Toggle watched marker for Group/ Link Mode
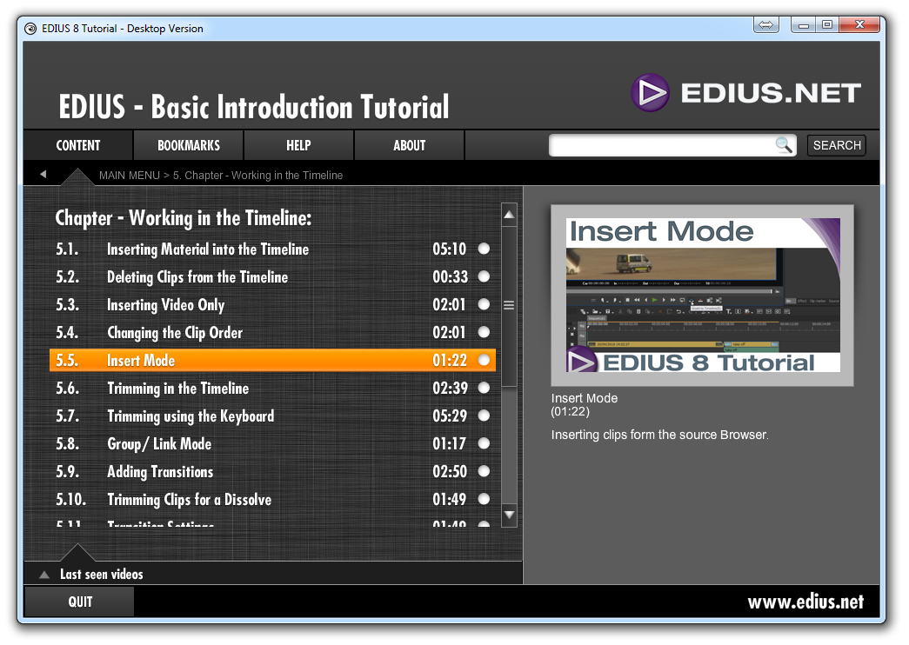909x645 pixels. pyautogui.click(x=484, y=443)
